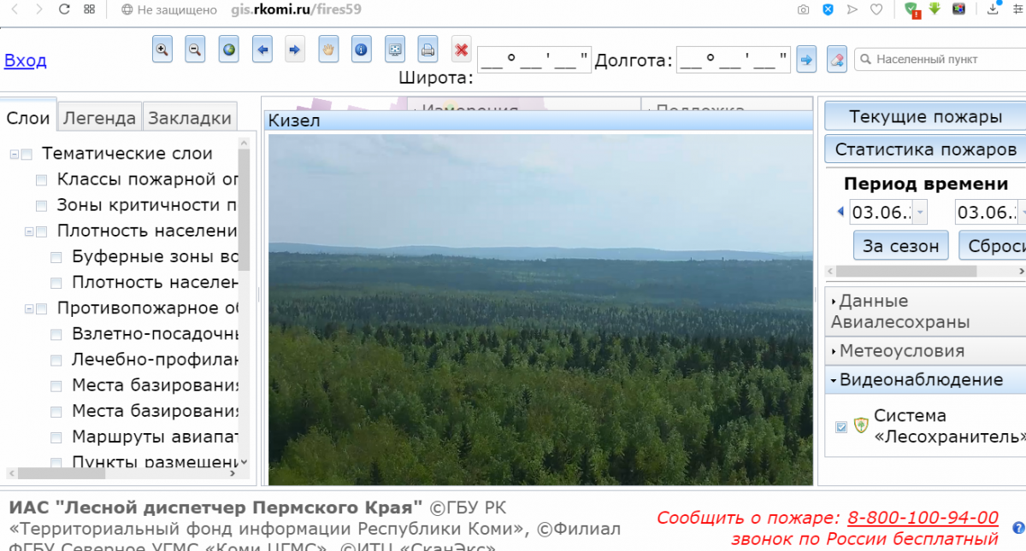
Task: Check the Буферные зоны layer checkbox
Action: point(56,257)
